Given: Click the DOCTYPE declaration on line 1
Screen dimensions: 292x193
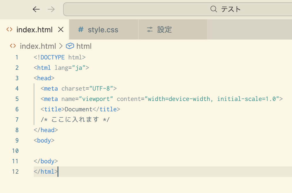Looking at the screenshot, I should point(61,57).
